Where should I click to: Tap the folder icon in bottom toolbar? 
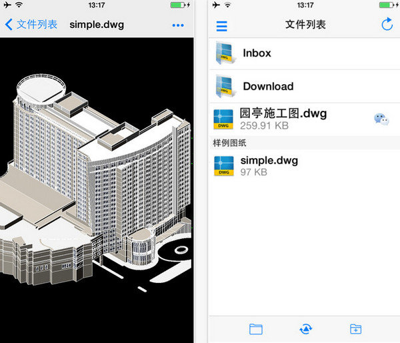tap(255, 328)
